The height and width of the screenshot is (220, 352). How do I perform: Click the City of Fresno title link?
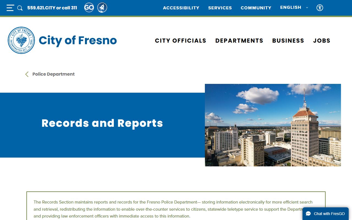tap(78, 40)
